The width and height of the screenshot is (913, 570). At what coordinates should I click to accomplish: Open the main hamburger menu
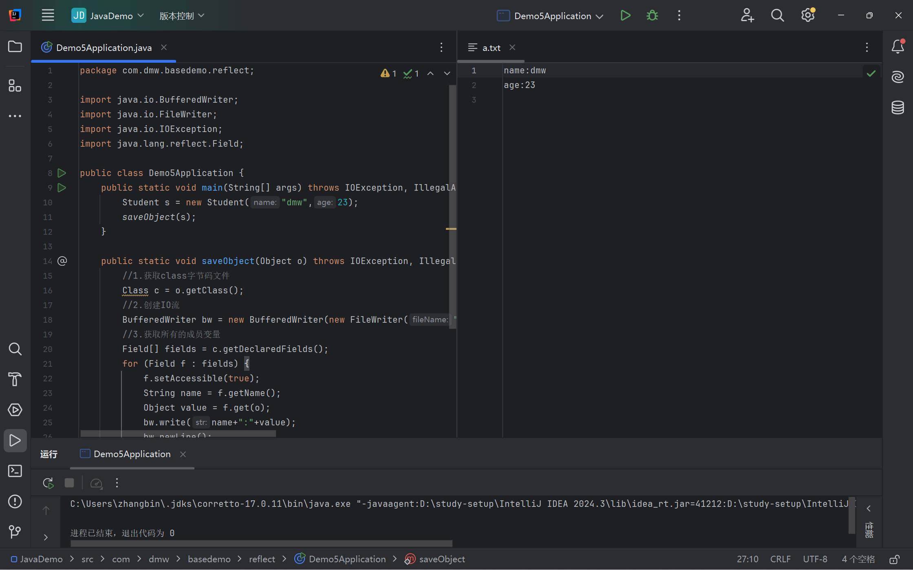click(48, 15)
